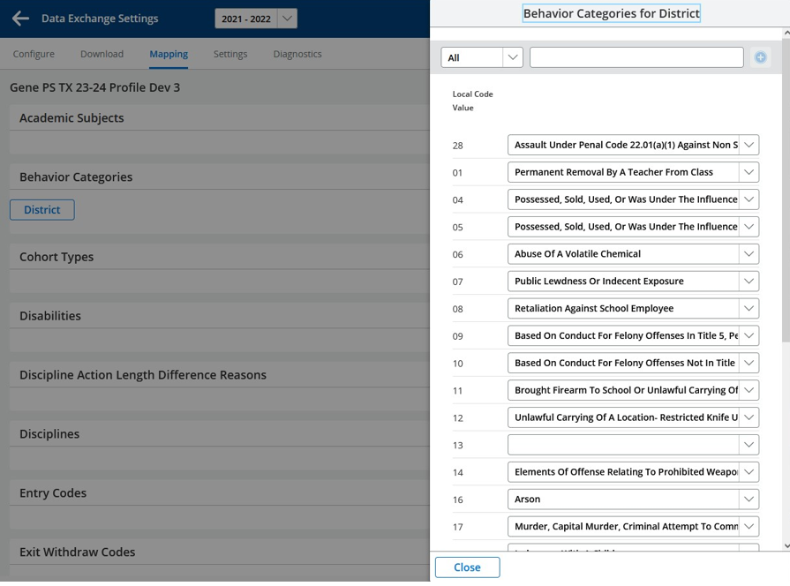
Task: Open the 2021 - 2022 year dropdown
Action: point(287,19)
